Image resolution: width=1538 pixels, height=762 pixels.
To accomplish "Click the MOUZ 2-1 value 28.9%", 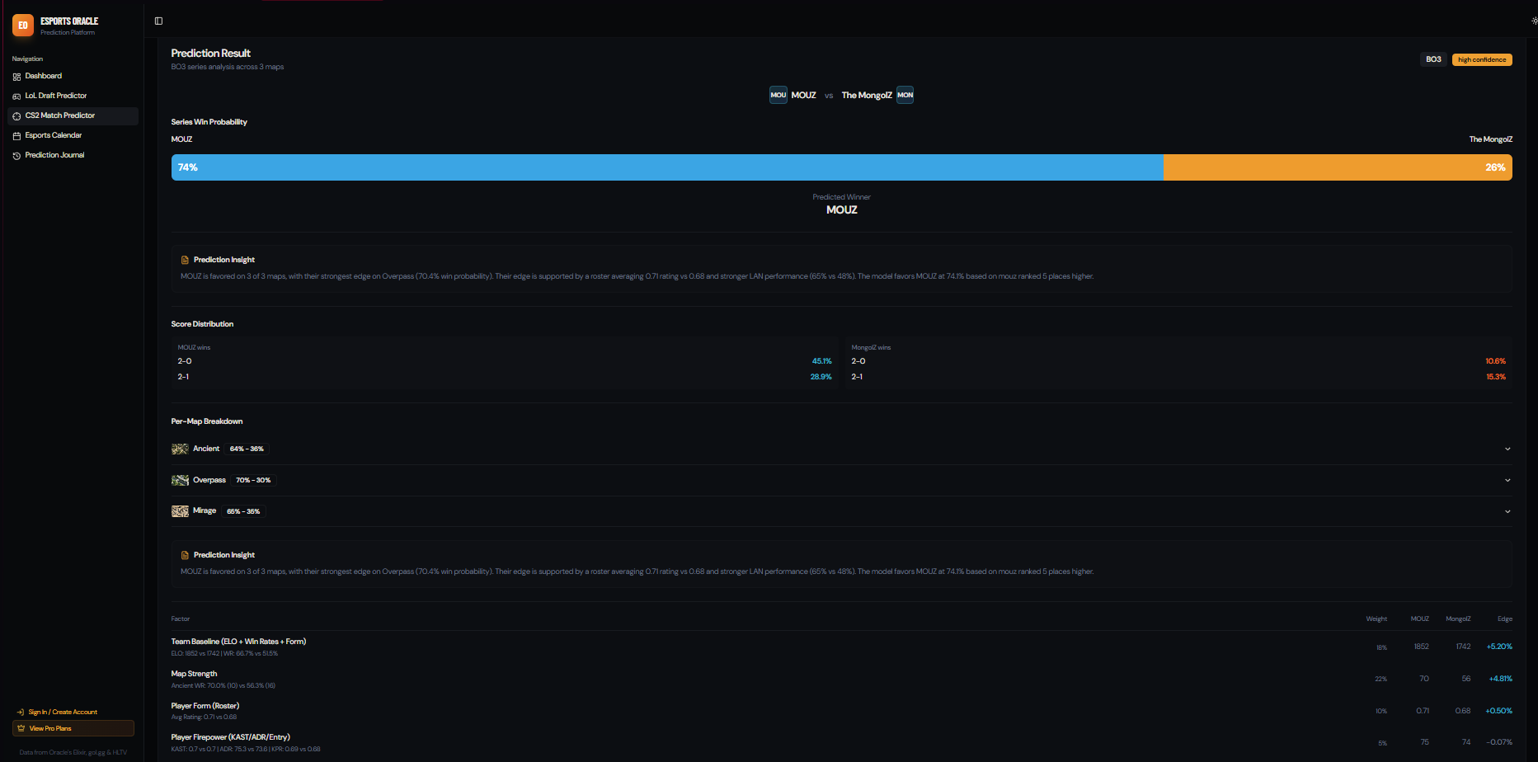I will tap(821, 377).
